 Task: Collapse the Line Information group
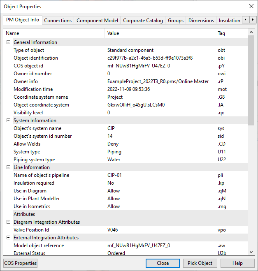(8, 167)
